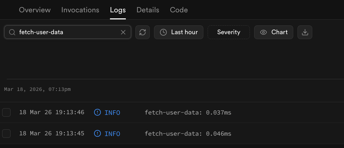Select the Logs tab

click(118, 10)
